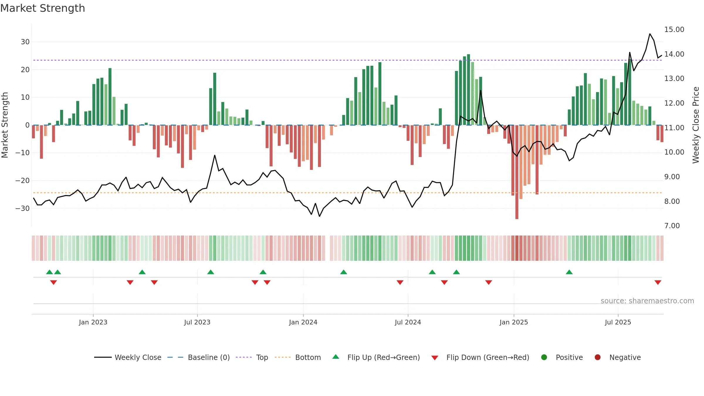Click the Jul 2024 axis label

point(408,322)
